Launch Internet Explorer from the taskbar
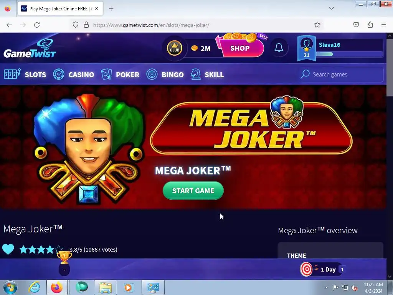The height and width of the screenshot is (295, 393). [x=34, y=287]
